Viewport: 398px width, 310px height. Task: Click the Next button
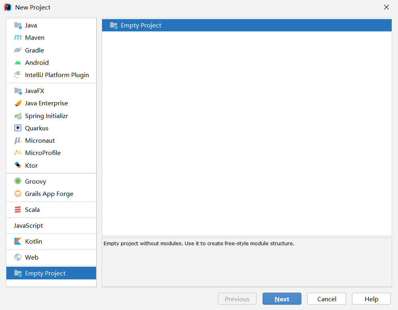tap(282, 298)
